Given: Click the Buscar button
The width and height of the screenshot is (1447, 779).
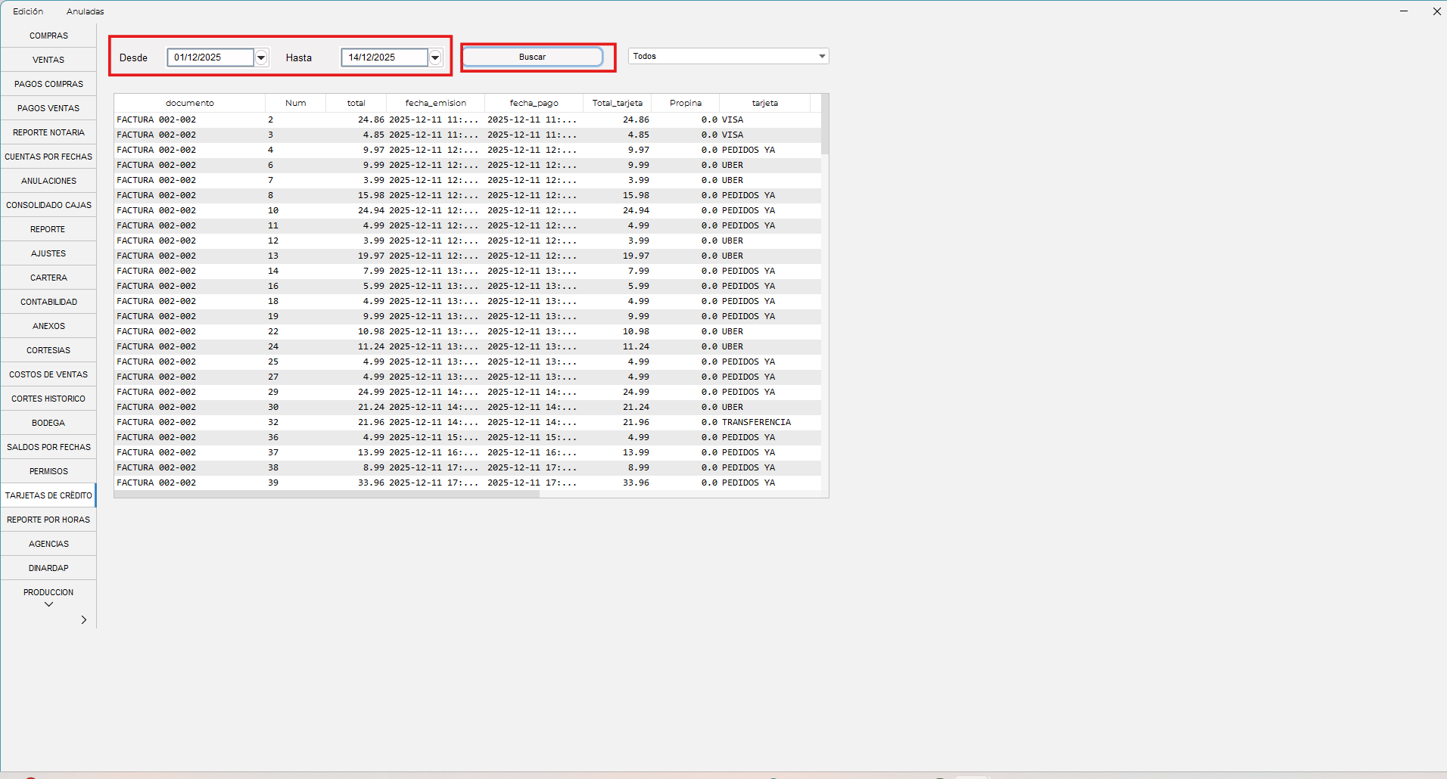Looking at the screenshot, I should 532,57.
